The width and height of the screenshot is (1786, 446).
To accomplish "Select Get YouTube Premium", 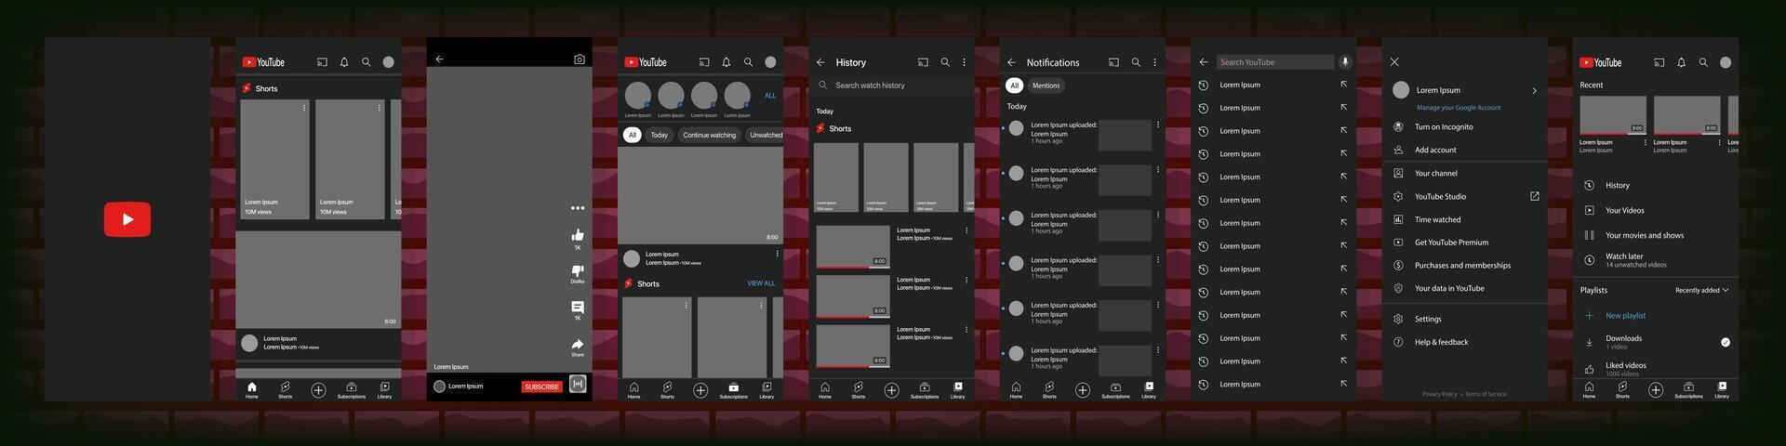I will pos(1452,243).
